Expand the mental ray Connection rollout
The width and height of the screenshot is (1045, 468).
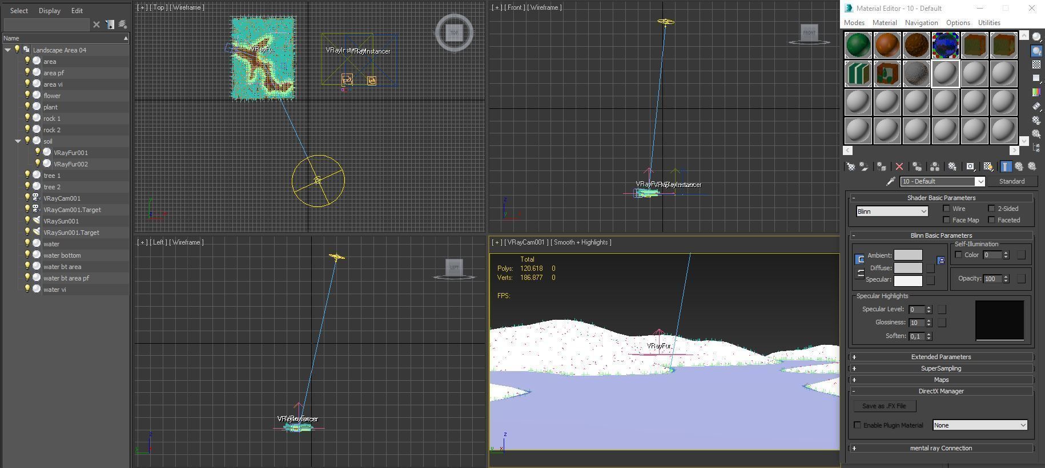pyautogui.click(x=941, y=448)
